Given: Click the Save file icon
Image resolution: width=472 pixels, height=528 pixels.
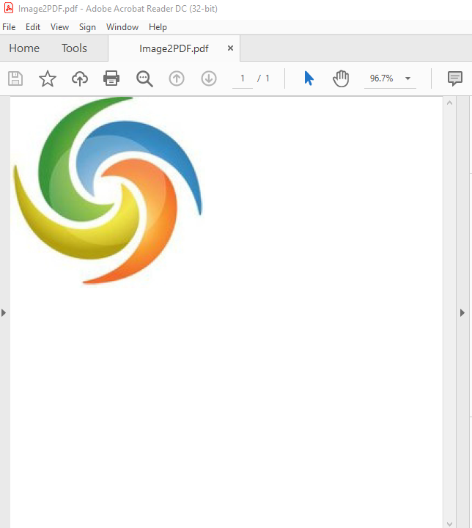Looking at the screenshot, I should coord(15,78).
